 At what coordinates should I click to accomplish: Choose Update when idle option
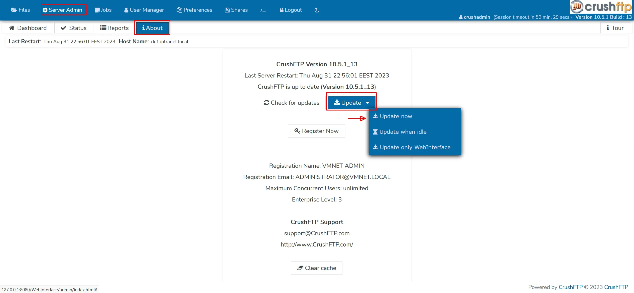403,132
